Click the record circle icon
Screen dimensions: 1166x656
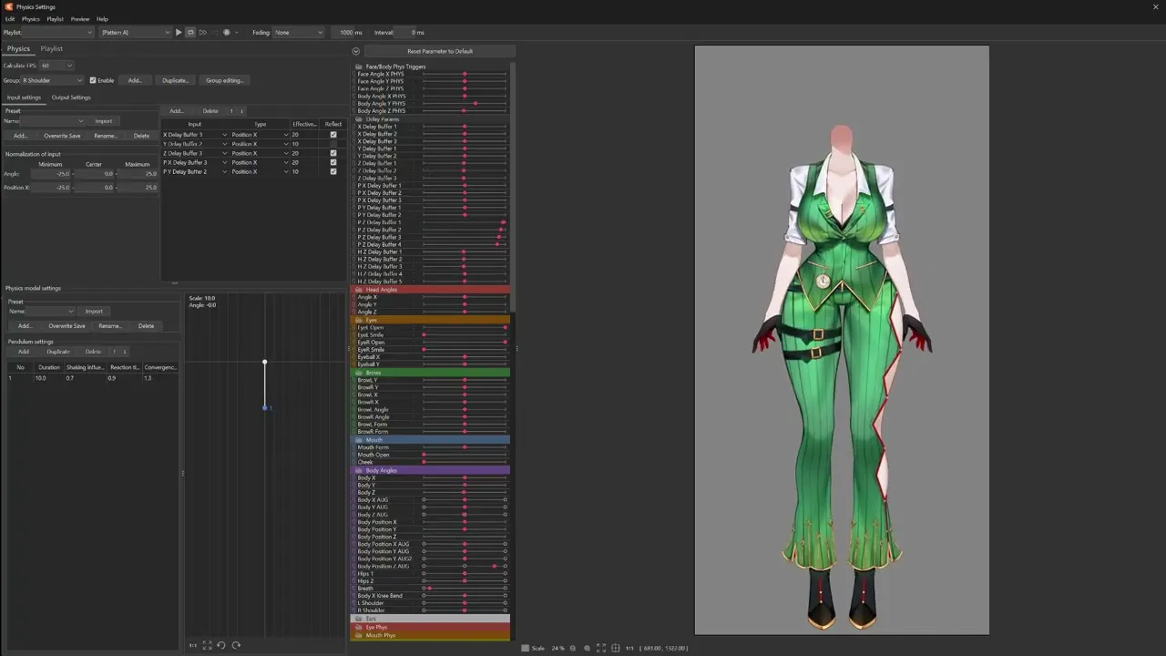tap(227, 33)
